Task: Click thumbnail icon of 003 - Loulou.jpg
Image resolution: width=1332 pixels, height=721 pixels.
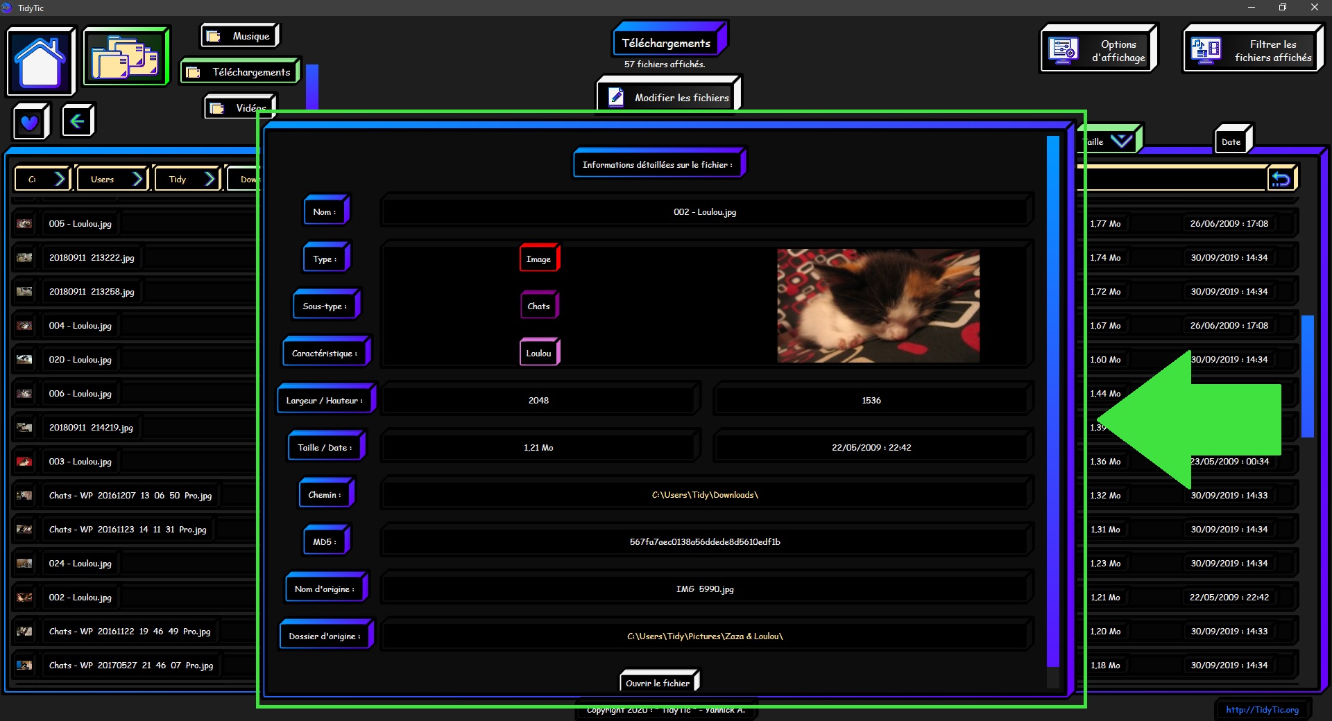Action: tap(24, 462)
